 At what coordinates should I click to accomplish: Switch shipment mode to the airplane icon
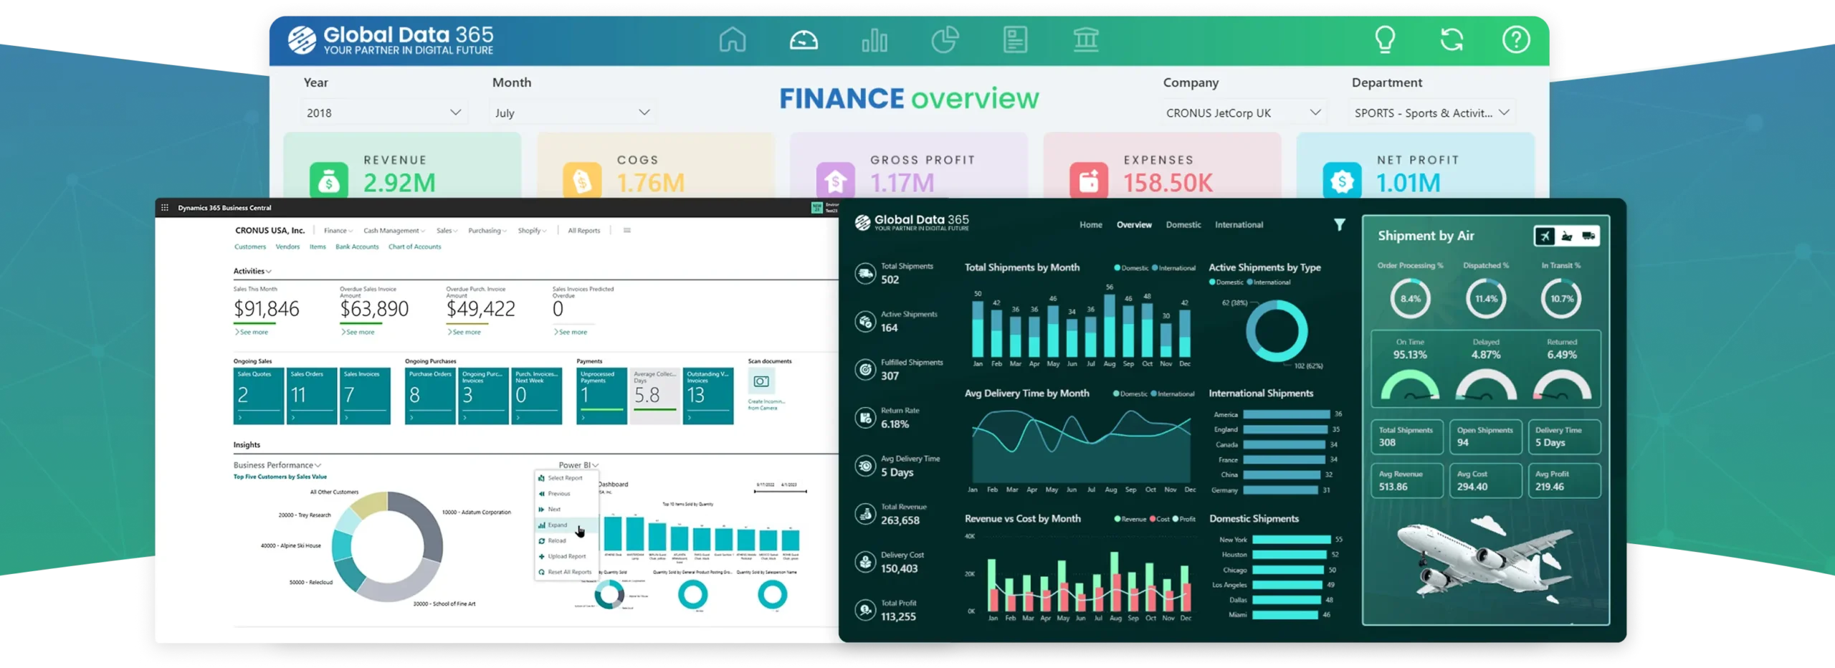(x=1545, y=236)
